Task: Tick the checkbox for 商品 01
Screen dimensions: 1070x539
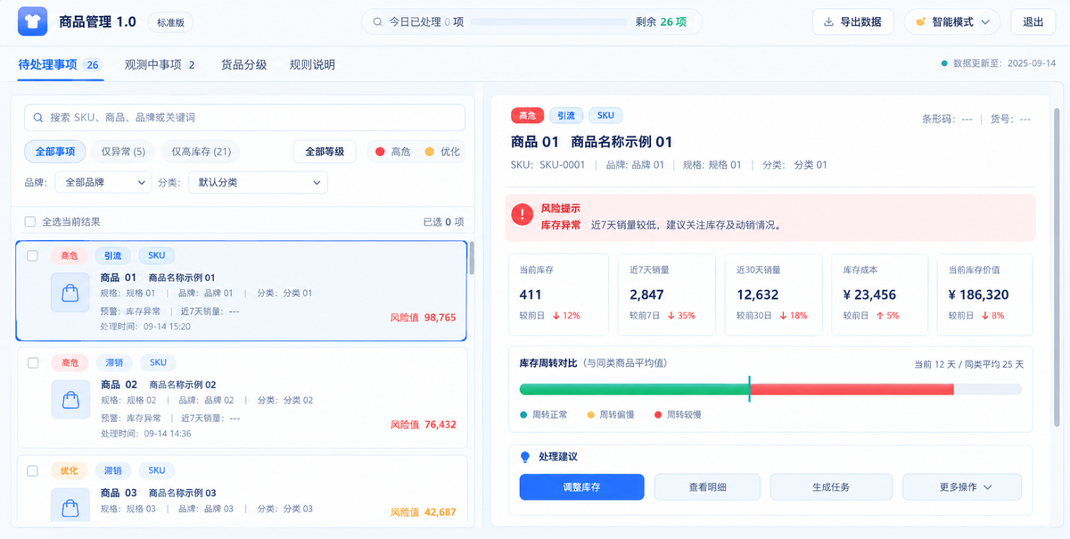Action: 33,256
